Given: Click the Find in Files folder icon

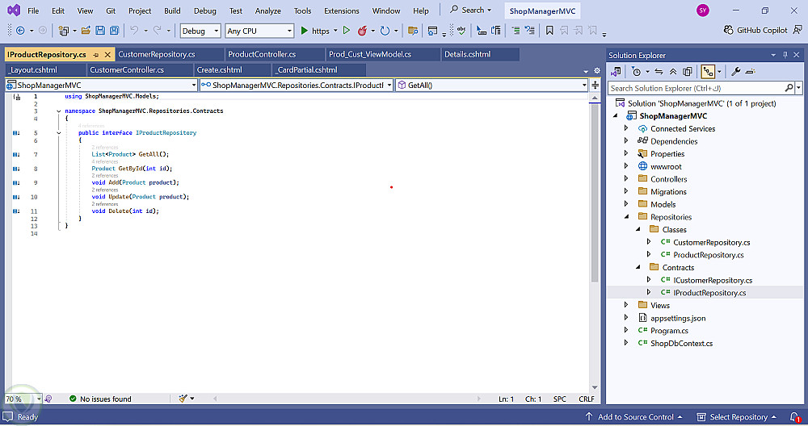Looking at the screenshot, I should tap(412, 31).
